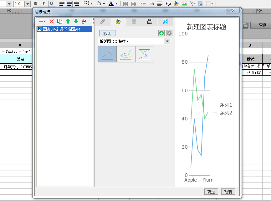The height and width of the screenshot is (201, 271).
Task: Open chart settings gear icon
Action: click(169, 33)
